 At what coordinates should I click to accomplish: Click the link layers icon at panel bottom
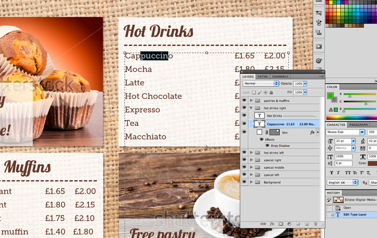coord(263,224)
